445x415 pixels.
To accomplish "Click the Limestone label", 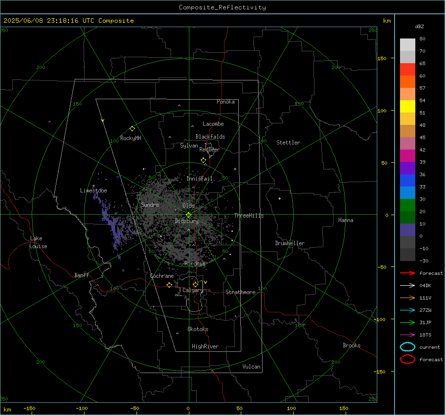I will (x=93, y=190).
